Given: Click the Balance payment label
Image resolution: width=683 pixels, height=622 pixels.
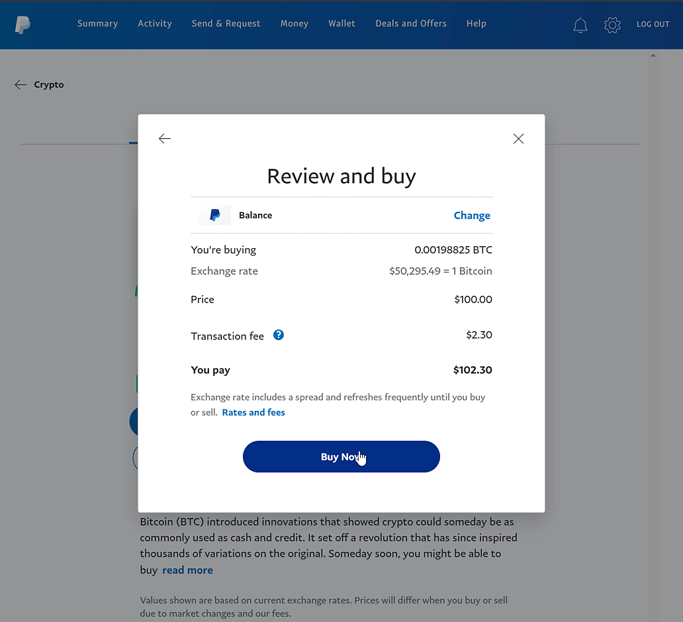Looking at the screenshot, I should point(255,215).
